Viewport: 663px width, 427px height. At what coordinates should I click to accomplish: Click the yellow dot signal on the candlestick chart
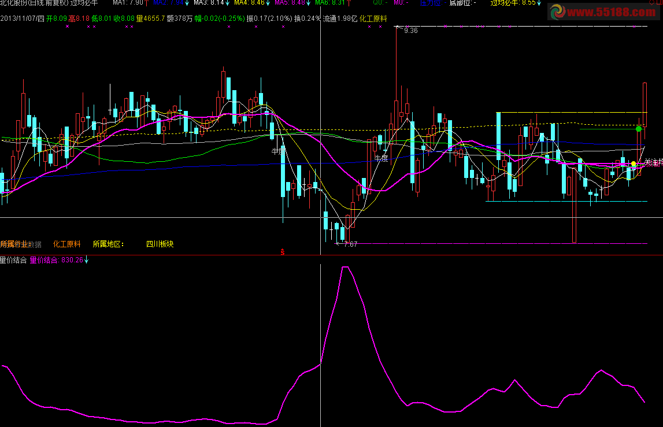click(634, 164)
